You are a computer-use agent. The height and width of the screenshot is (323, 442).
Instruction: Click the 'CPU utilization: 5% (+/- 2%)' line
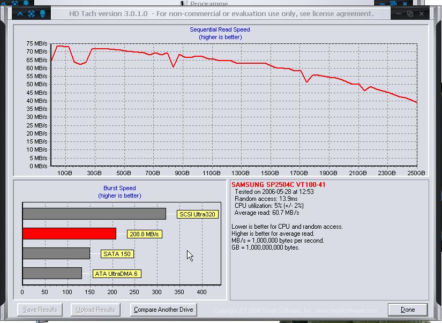pyautogui.click(x=269, y=206)
